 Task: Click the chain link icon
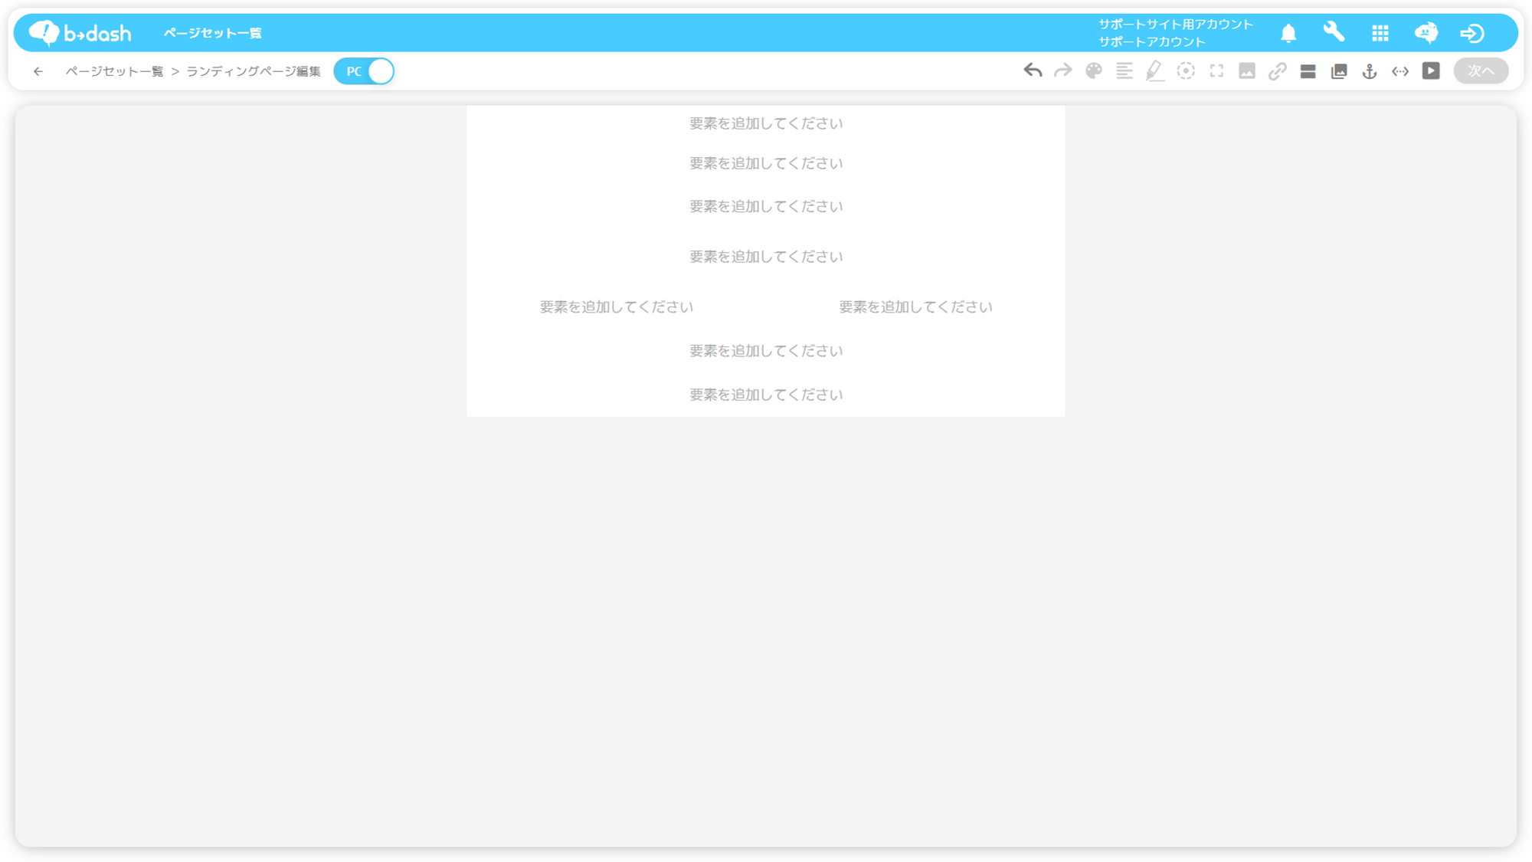(1278, 71)
